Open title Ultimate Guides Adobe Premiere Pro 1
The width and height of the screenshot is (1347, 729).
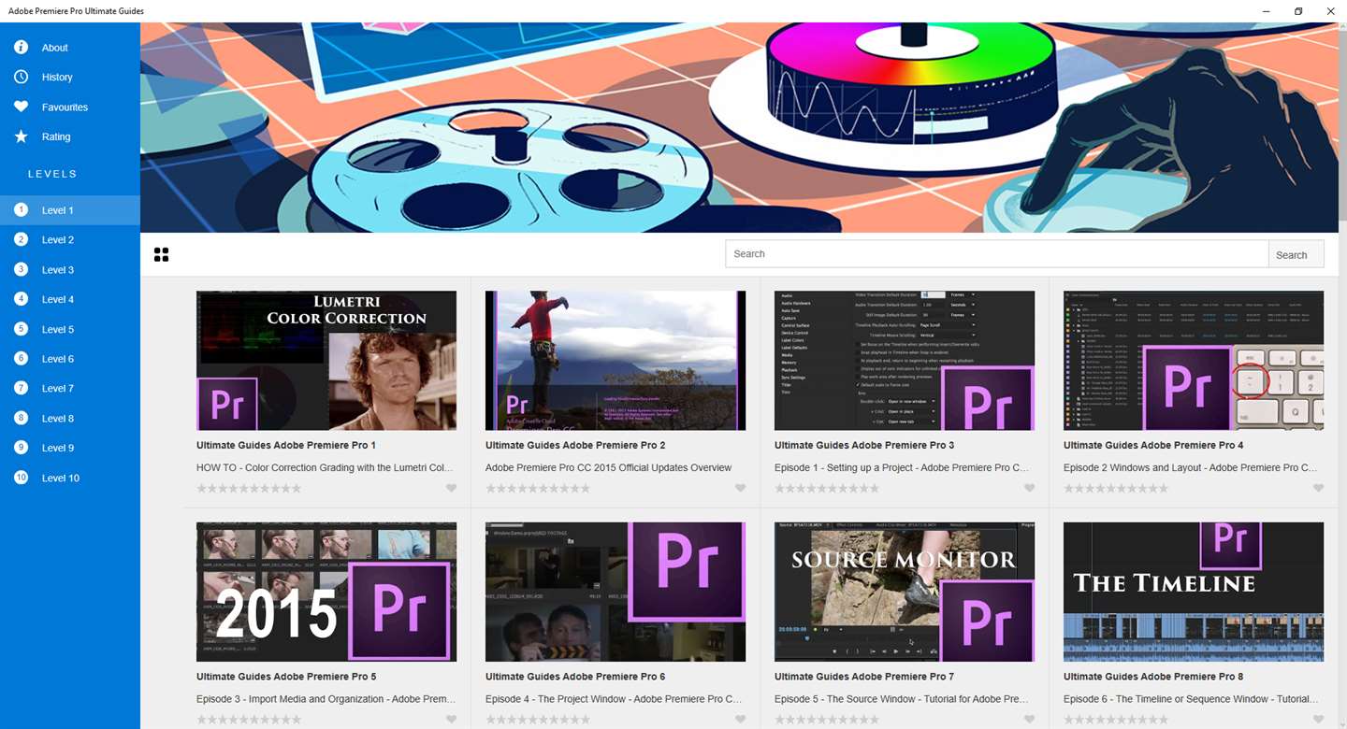pyautogui.click(x=286, y=445)
